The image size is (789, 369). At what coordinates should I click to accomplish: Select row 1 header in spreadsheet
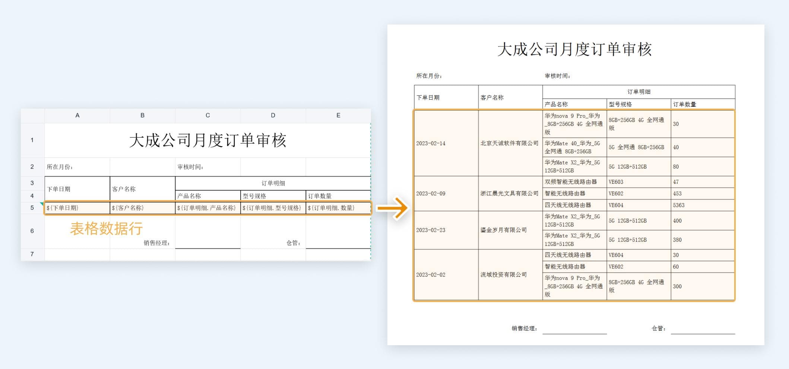tap(32, 140)
